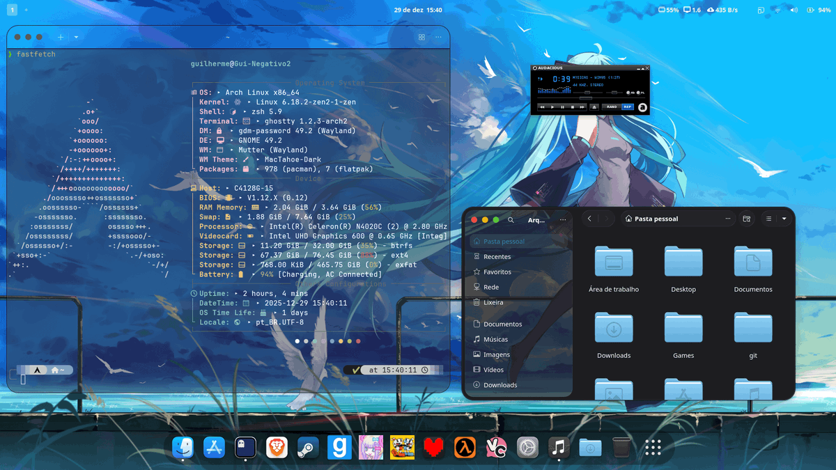Click the eject button in Audacious

(x=594, y=107)
